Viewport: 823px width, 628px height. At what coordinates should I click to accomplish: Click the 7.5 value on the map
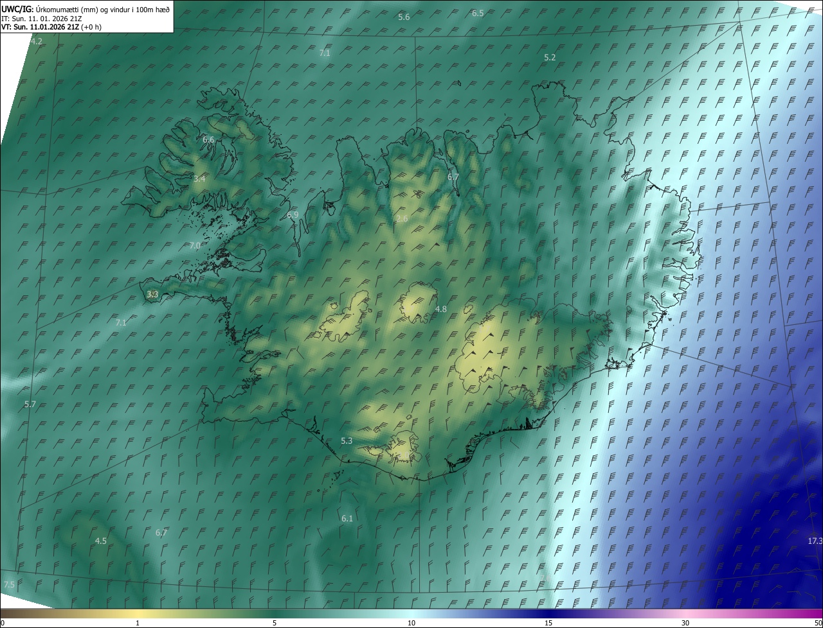click(x=9, y=584)
